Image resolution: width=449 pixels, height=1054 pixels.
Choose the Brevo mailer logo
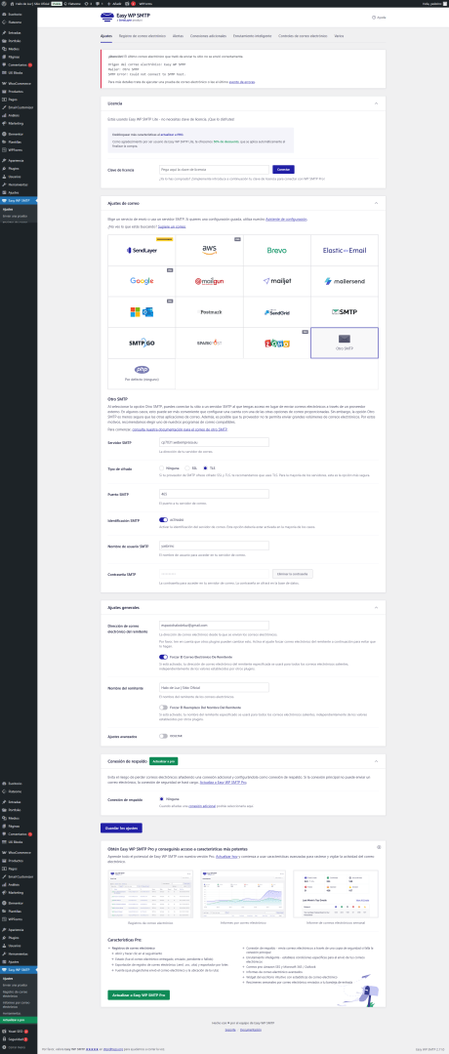(276, 250)
